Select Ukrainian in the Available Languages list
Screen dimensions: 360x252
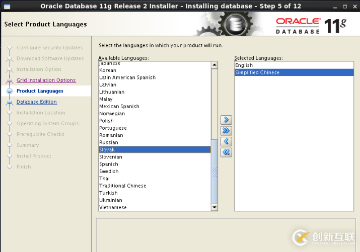pyautogui.click(x=155, y=200)
